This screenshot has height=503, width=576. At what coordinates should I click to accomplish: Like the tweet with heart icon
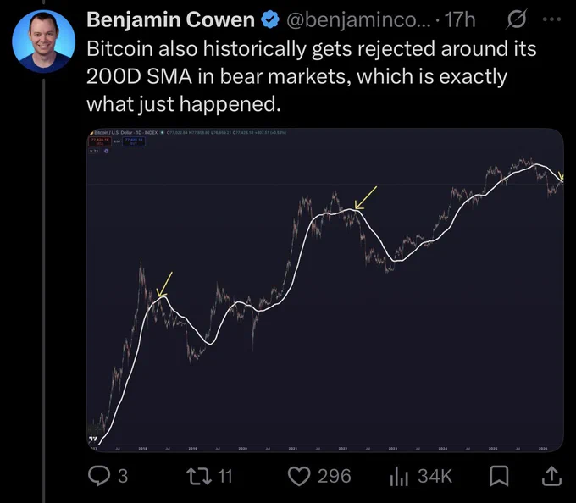point(299,476)
